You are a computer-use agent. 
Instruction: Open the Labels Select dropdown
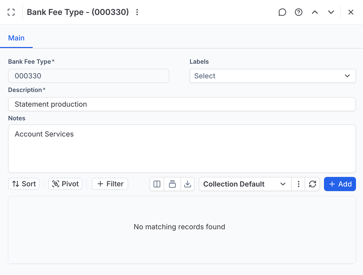tap(273, 76)
